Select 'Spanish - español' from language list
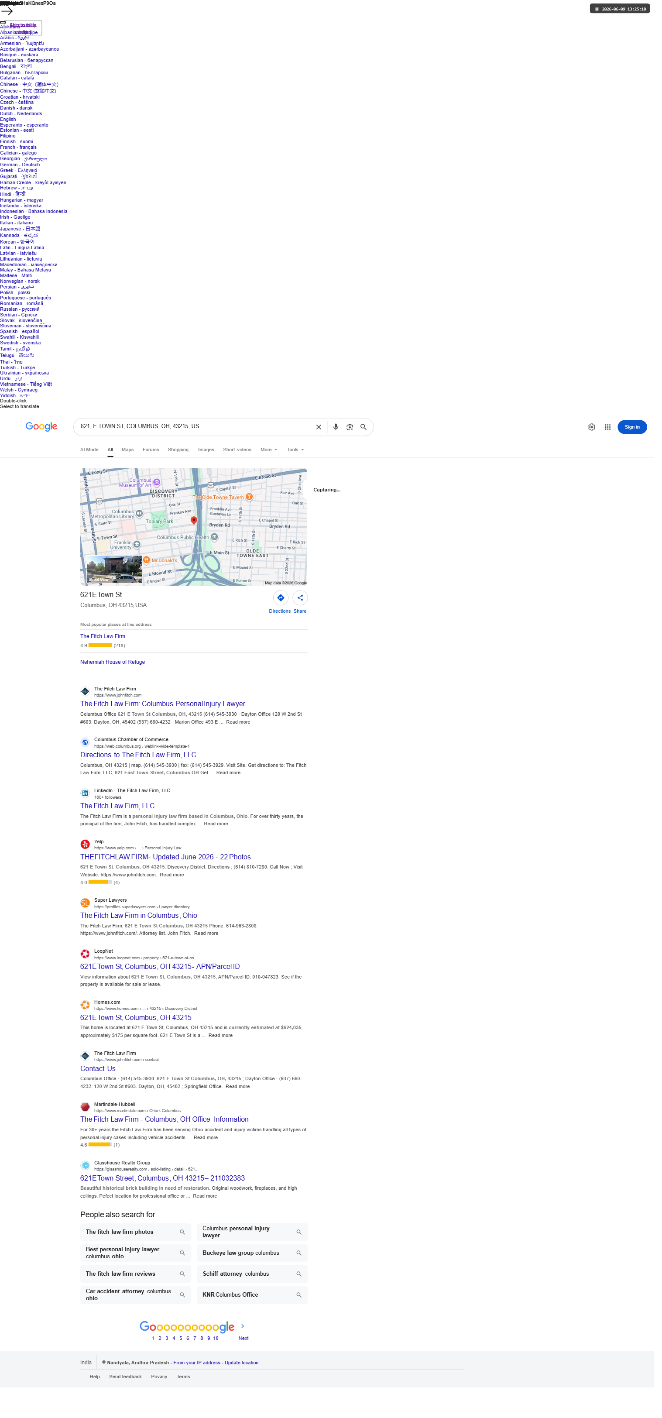 coord(20,335)
